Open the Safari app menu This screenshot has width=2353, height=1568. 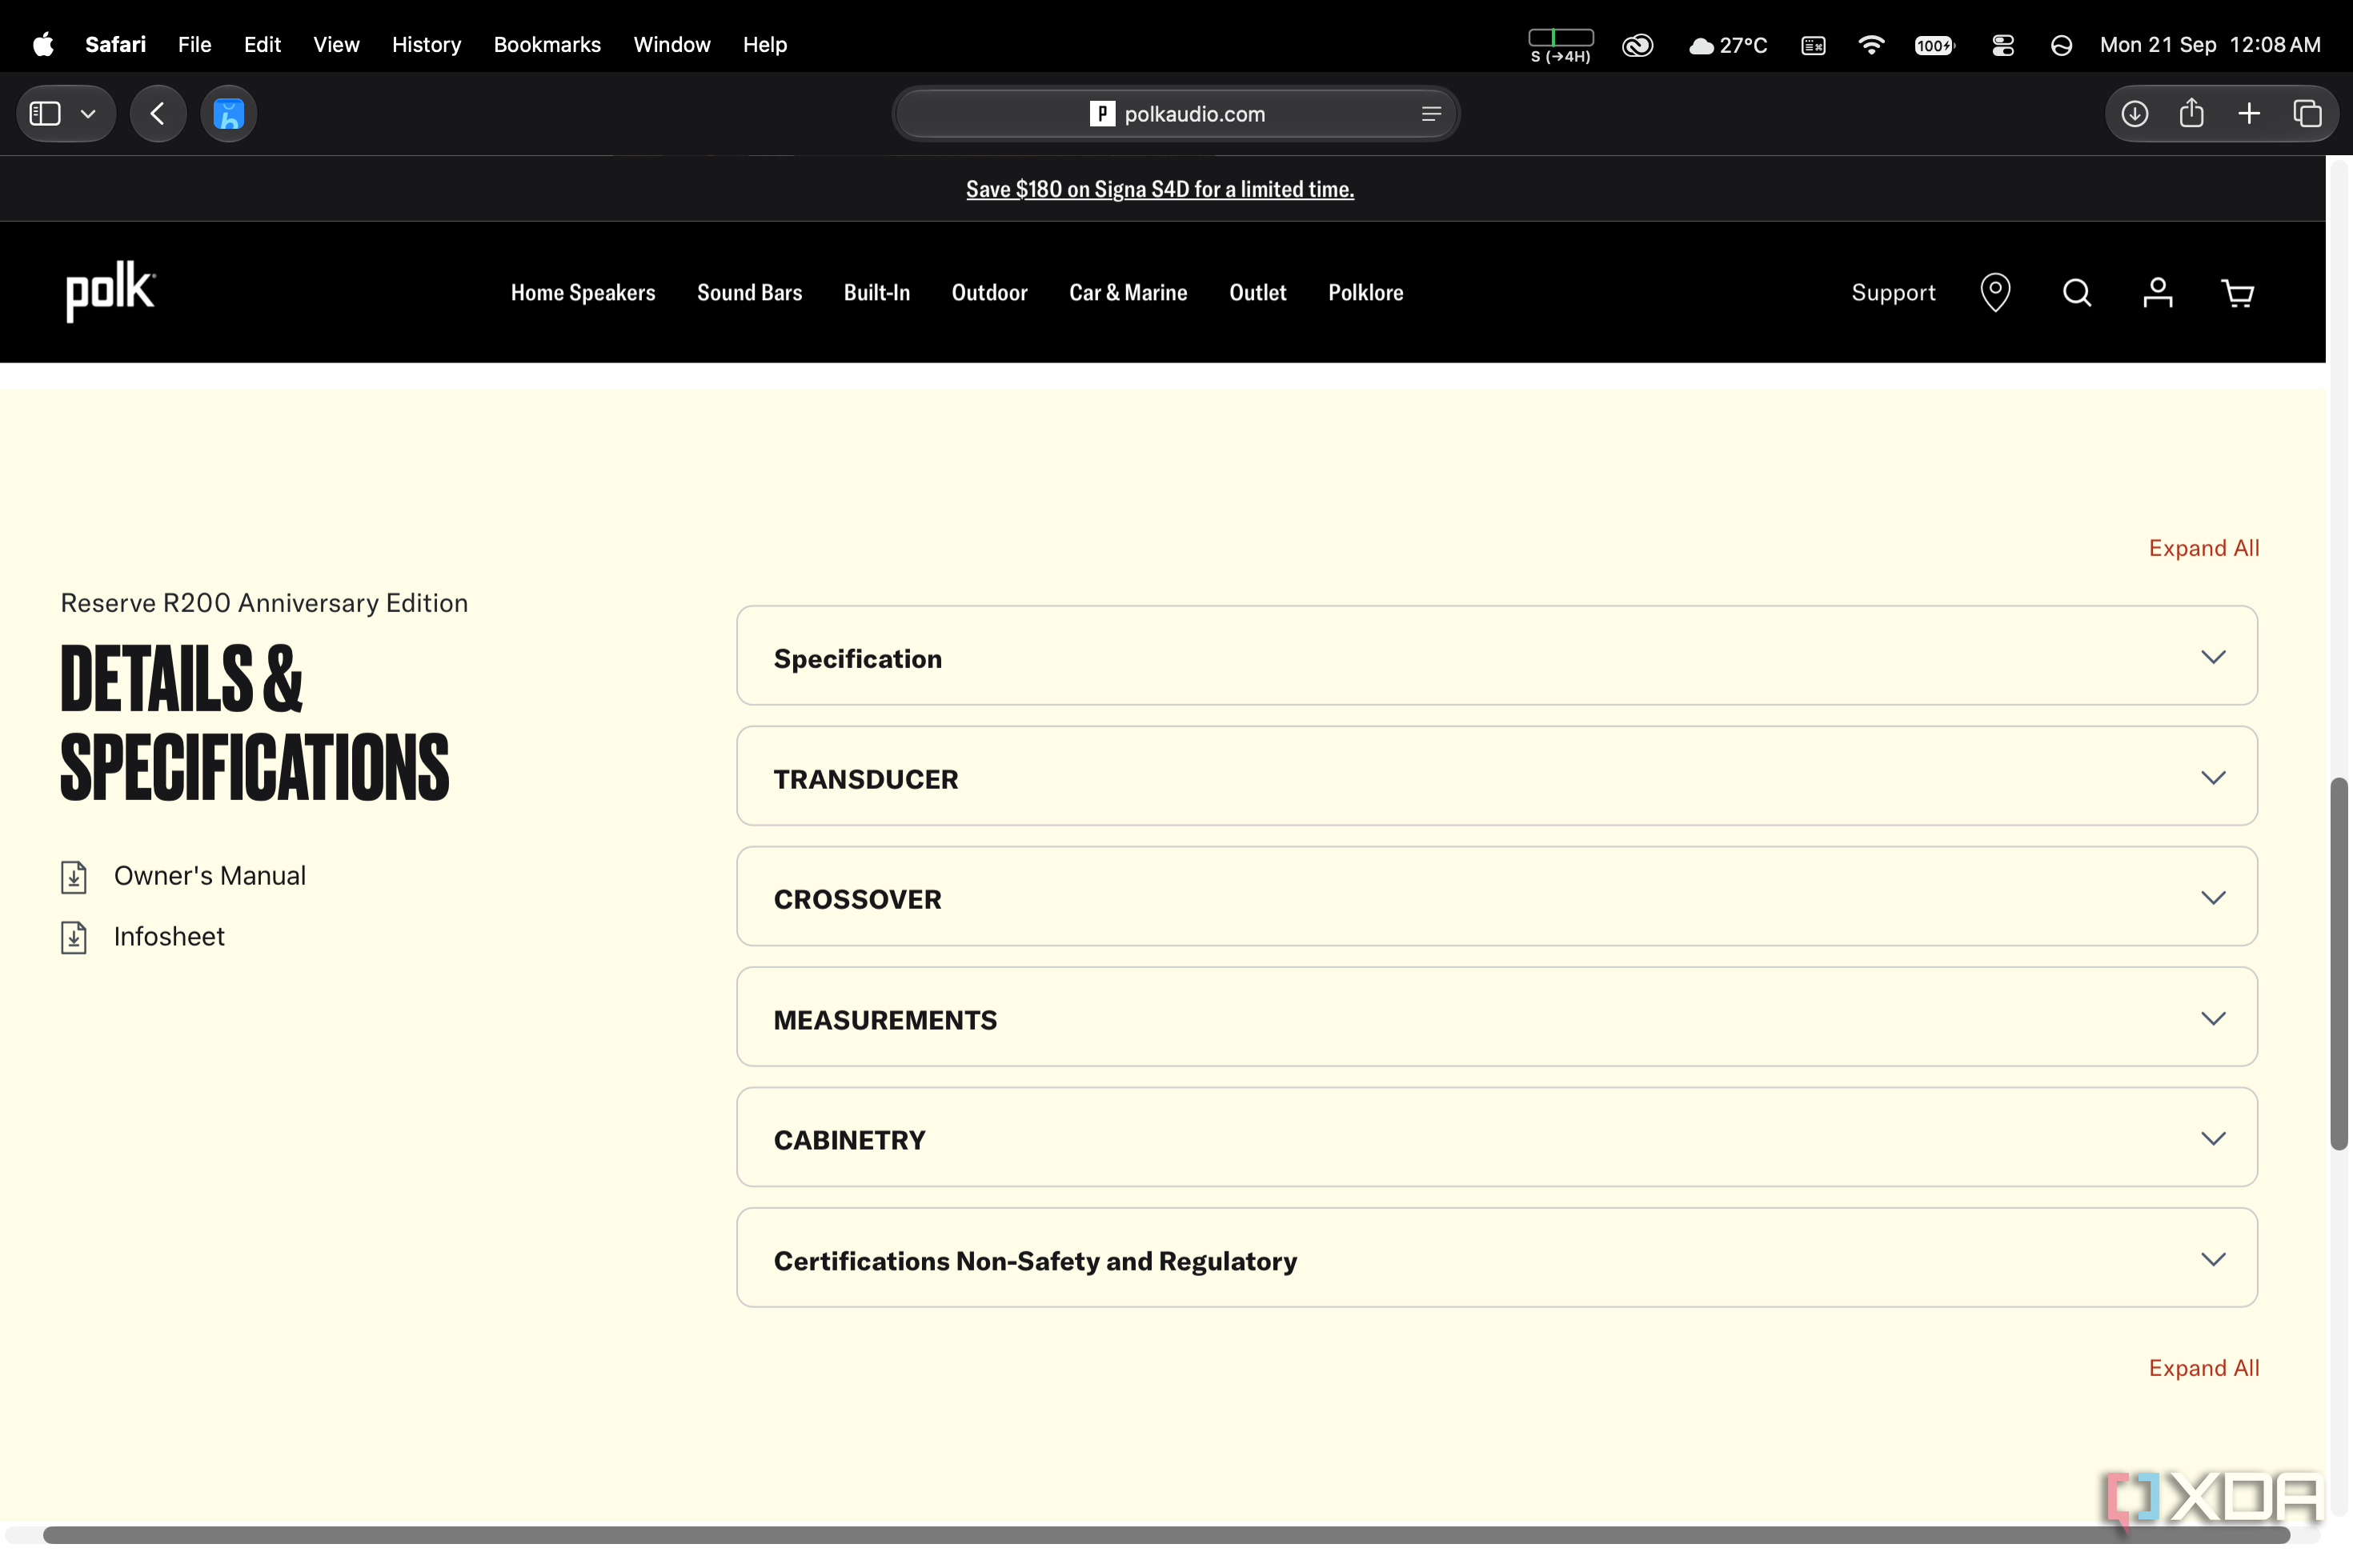[x=115, y=44]
